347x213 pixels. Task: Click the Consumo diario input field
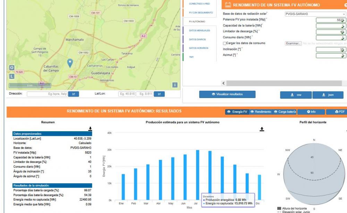[x=331, y=38]
